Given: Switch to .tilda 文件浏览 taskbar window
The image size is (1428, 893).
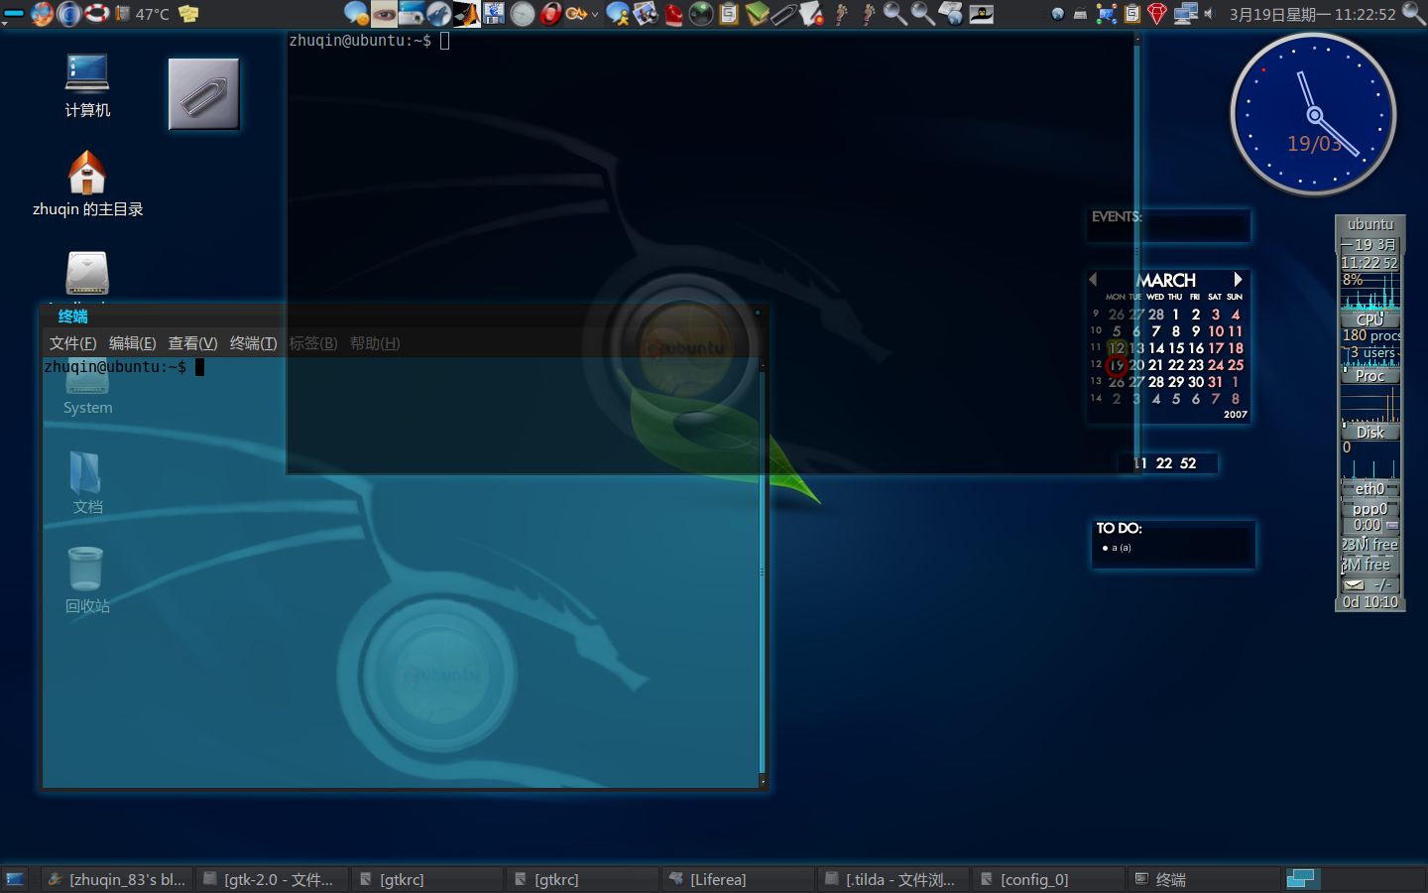Looking at the screenshot, I should [x=893, y=879].
